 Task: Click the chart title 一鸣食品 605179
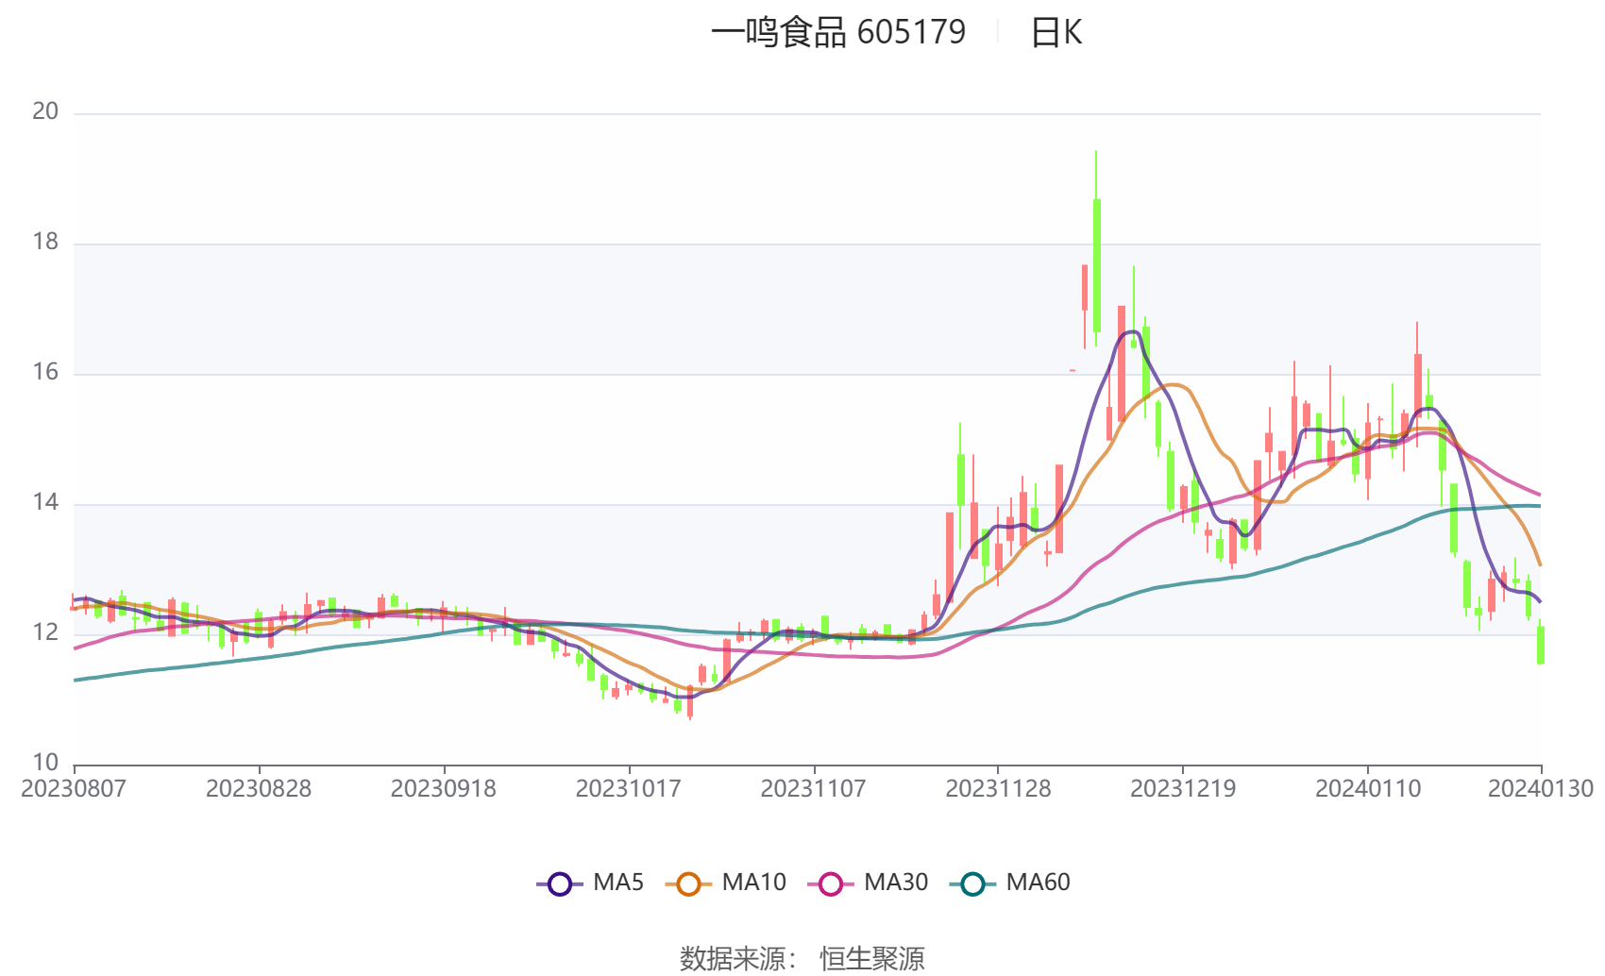tap(838, 32)
